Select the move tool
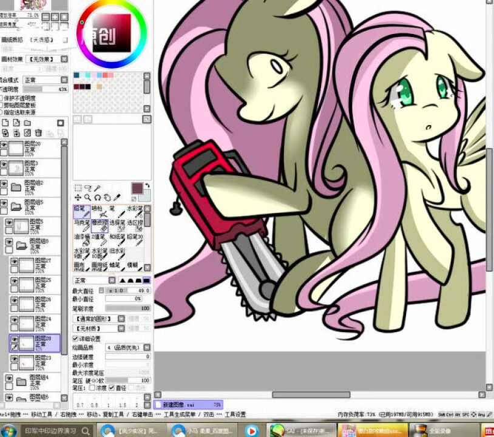Viewport: 494px width, 437px height. (78, 197)
